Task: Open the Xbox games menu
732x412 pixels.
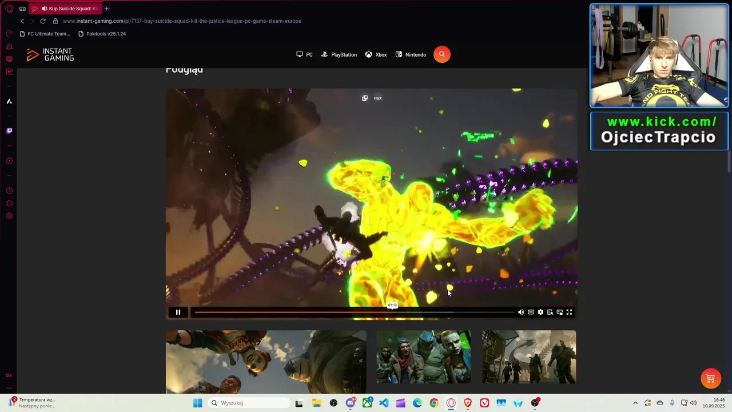Action: [376, 54]
